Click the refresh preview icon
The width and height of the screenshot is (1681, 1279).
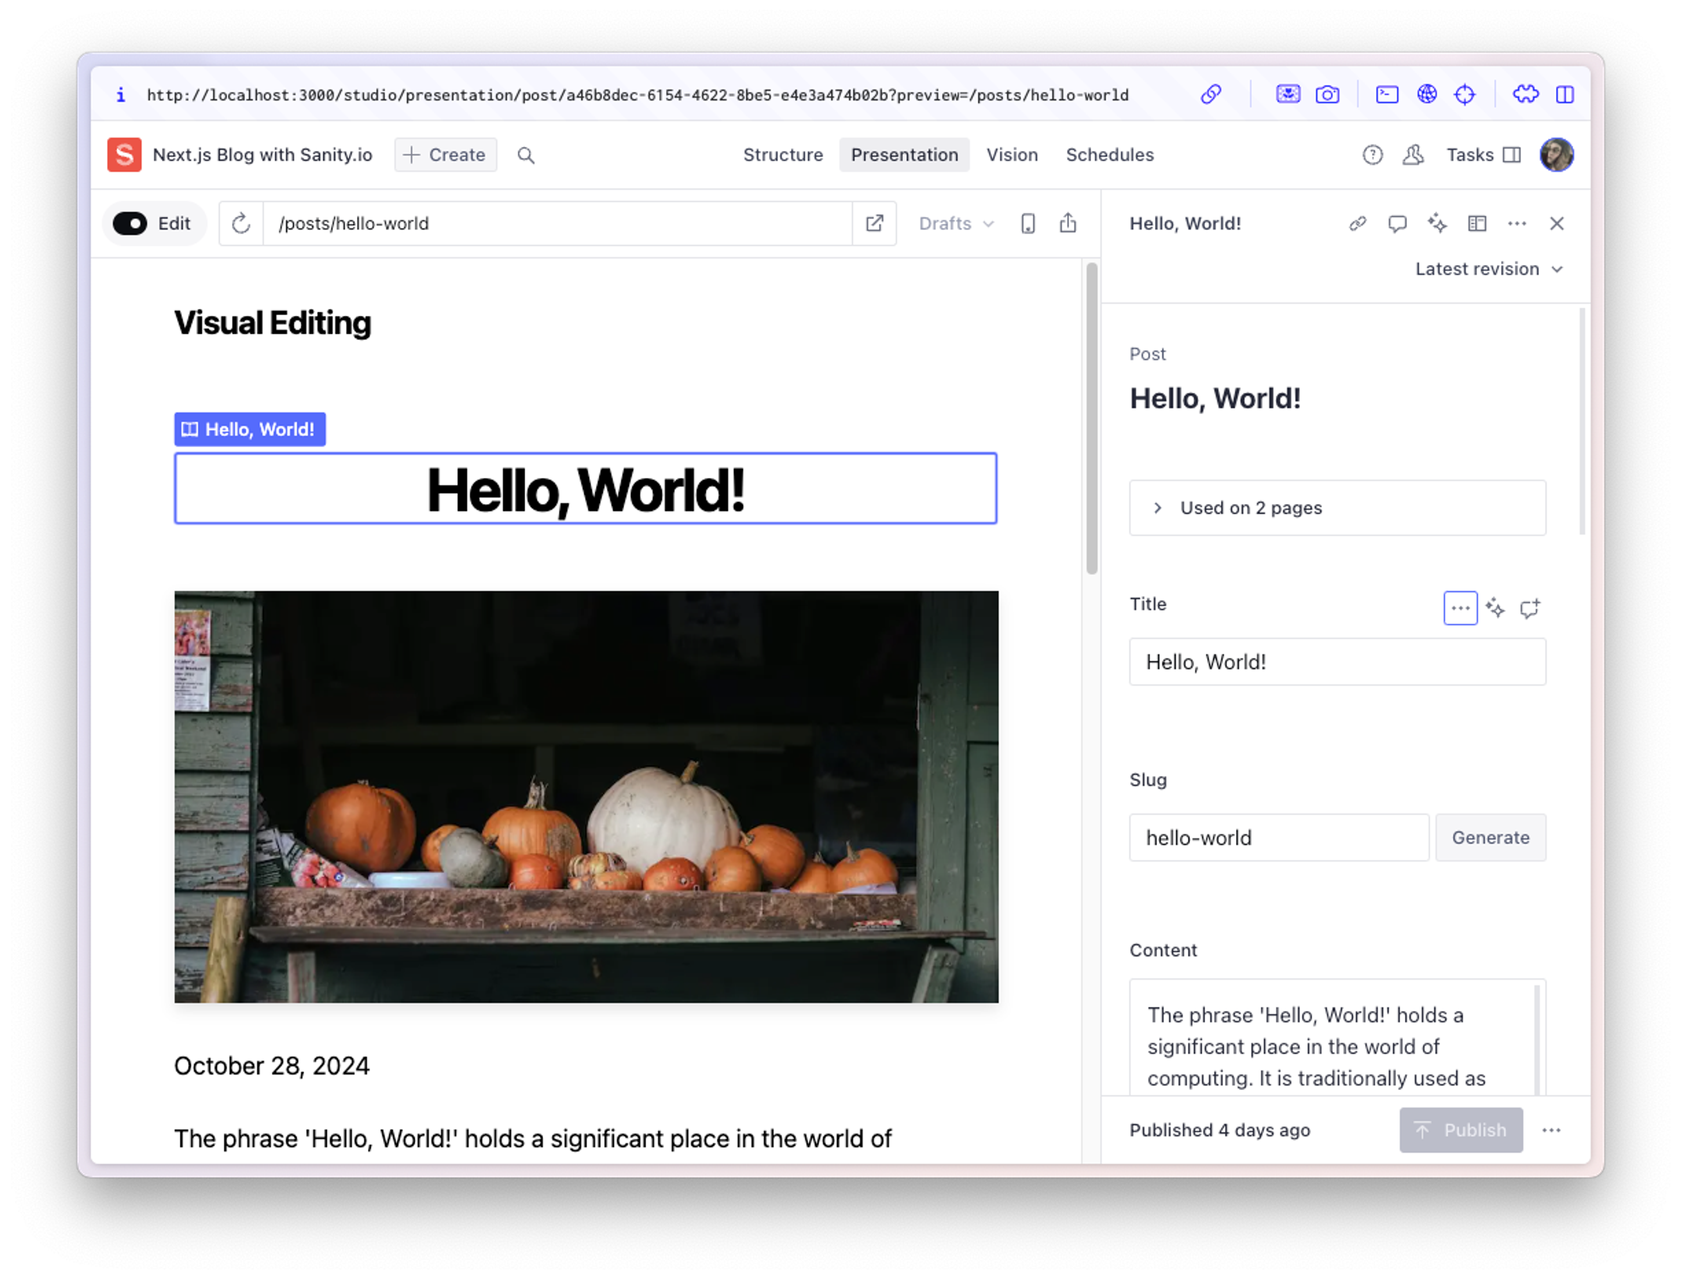[x=240, y=223]
